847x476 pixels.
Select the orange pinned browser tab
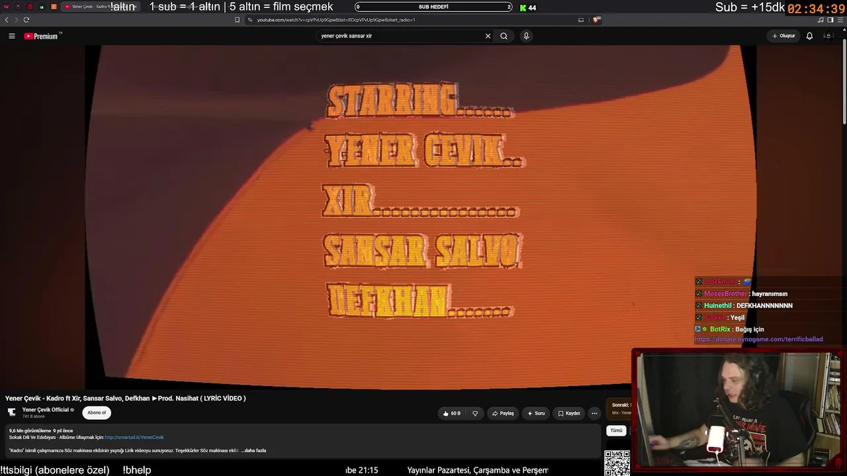tap(54, 7)
